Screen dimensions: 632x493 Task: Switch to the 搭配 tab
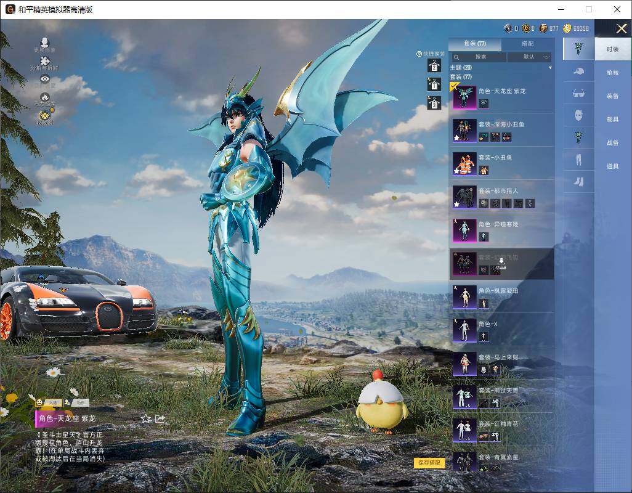tap(527, 44)
